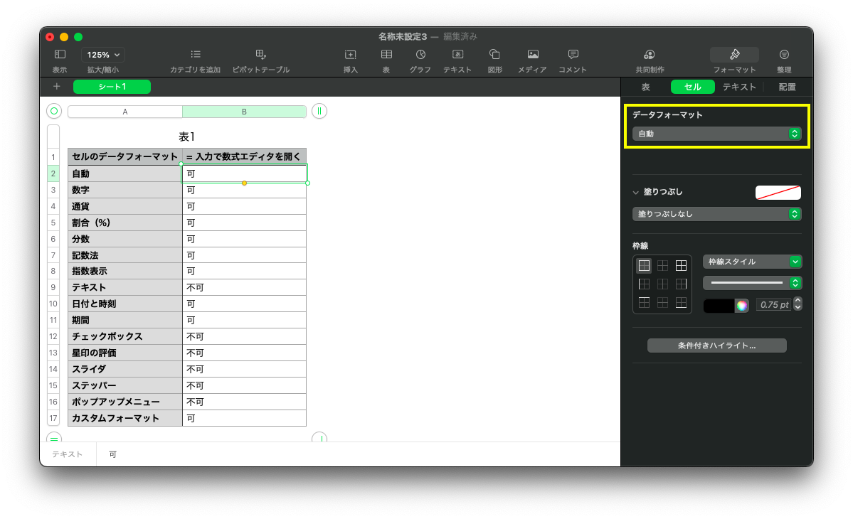Add a table via 表 toolbar icon

pos(386,55)
